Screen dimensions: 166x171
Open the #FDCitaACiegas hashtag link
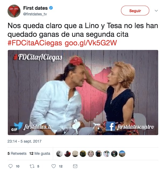(35, 43)
